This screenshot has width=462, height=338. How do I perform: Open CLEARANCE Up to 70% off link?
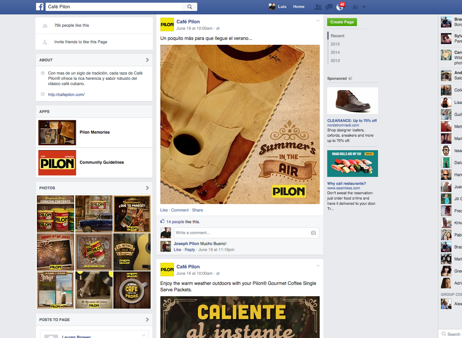(x=352, y=120)
